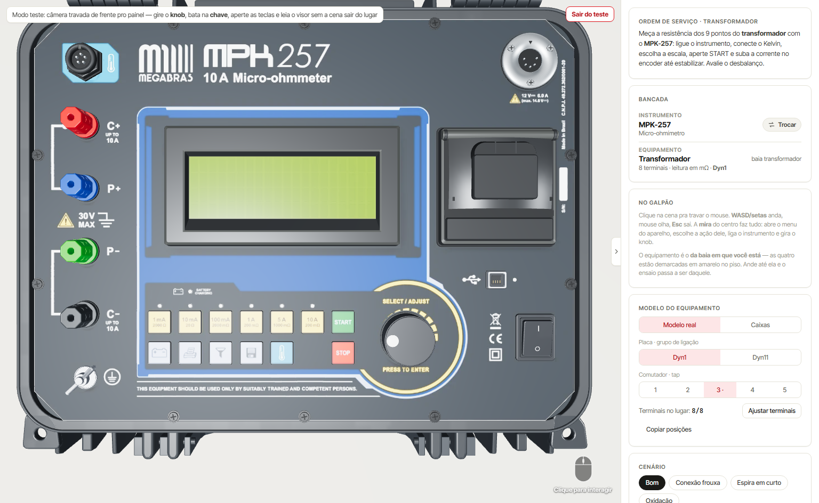Click the mouse 'Clique para interagir' icon
Viewport: 819px width, 503px height.
point(583,469)
